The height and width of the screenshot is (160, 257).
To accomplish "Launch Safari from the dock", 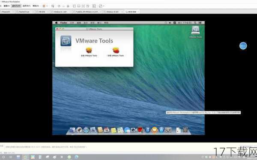I will pos(86,130).
